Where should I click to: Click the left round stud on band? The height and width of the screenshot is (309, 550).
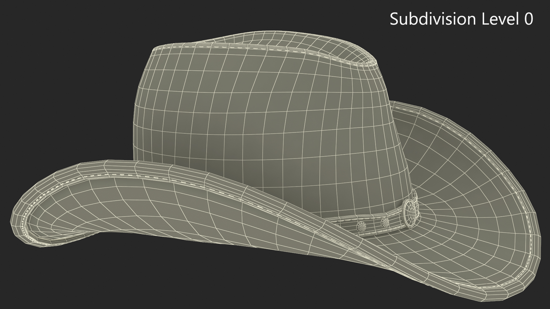coord(362,227)
